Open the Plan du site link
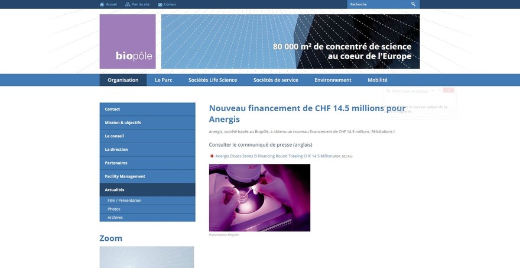 point(140,4)
